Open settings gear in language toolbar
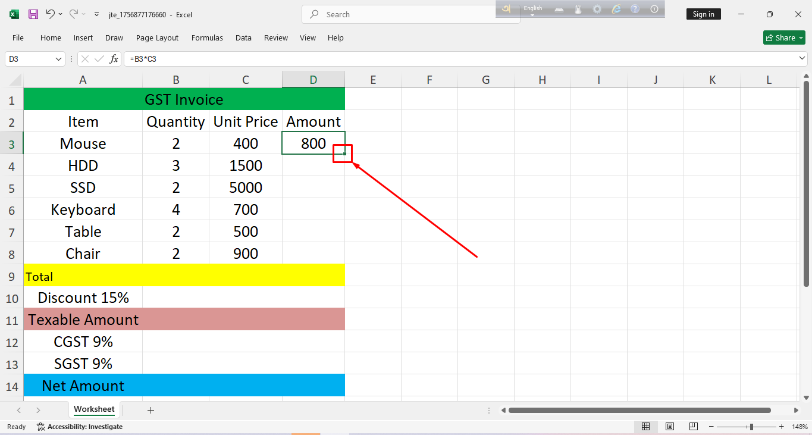812x435 pixels. pyautogui.click(x=597, y=9)
